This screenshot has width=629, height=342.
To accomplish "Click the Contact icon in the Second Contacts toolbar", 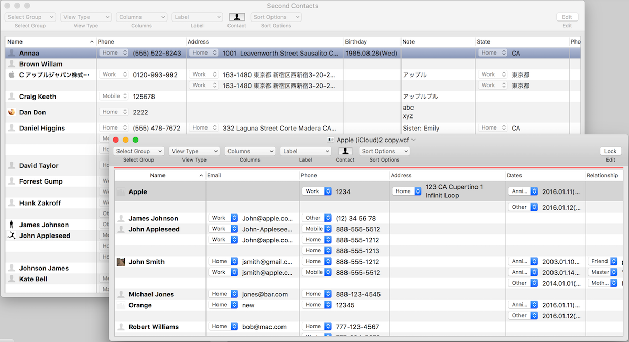I will click(237, 17).
